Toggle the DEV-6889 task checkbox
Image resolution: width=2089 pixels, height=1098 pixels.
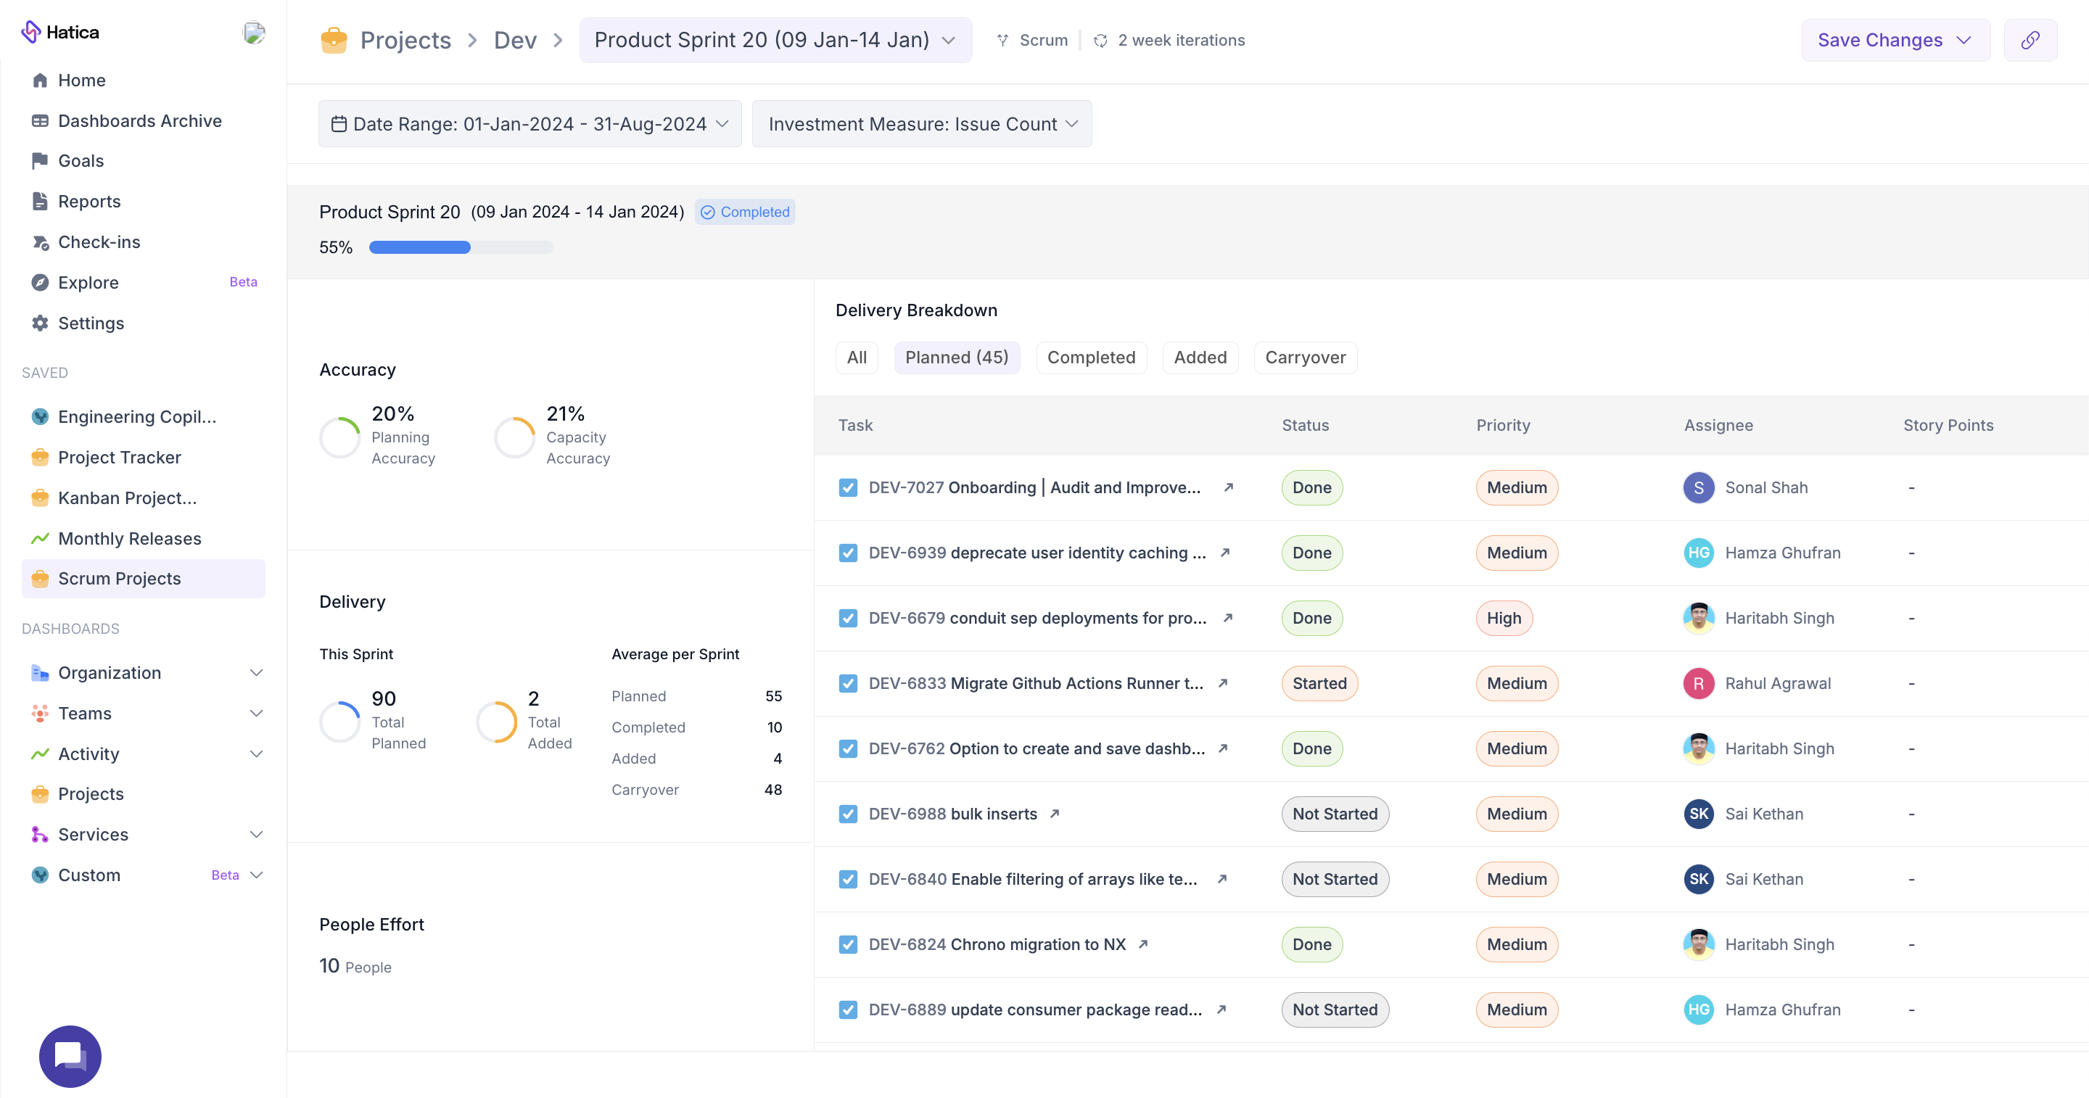pos(847,1010)
